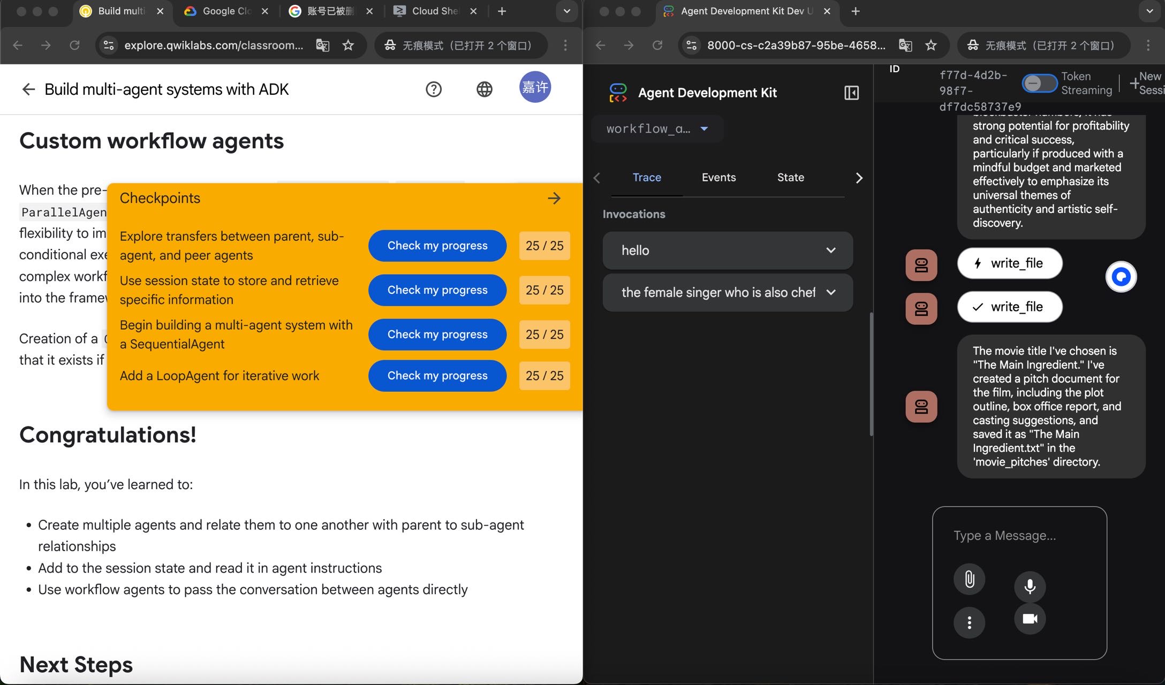Viewport: 1165px width, 685px height.
Task: Expand the hello invocation
Action: click(728, 250)
